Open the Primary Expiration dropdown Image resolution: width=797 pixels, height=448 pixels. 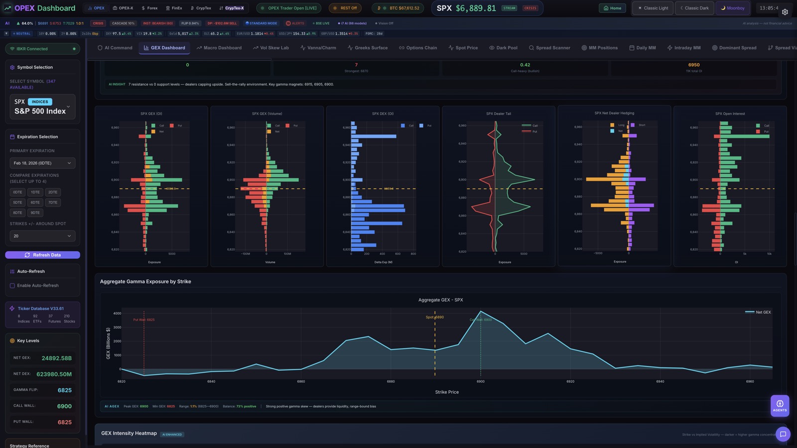coord(42,163)
